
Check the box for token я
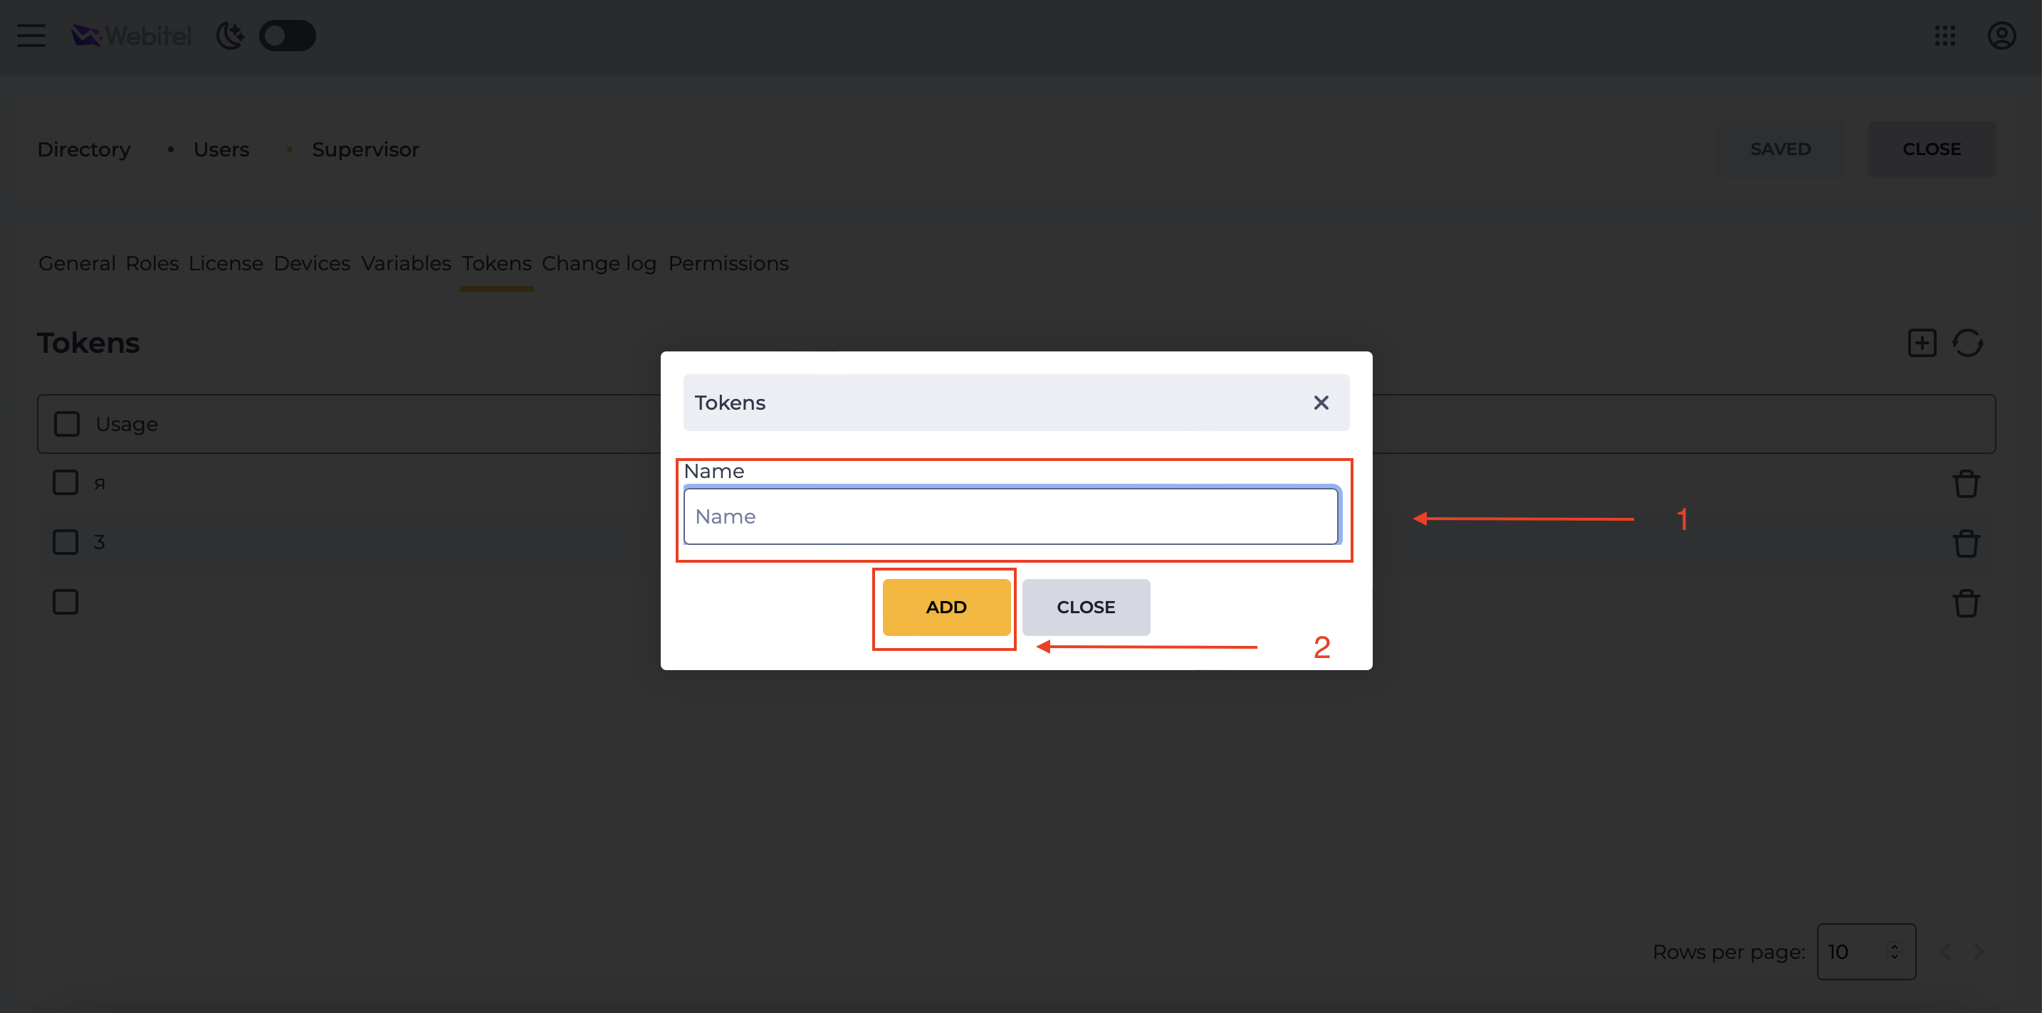(x=65, y=482)
